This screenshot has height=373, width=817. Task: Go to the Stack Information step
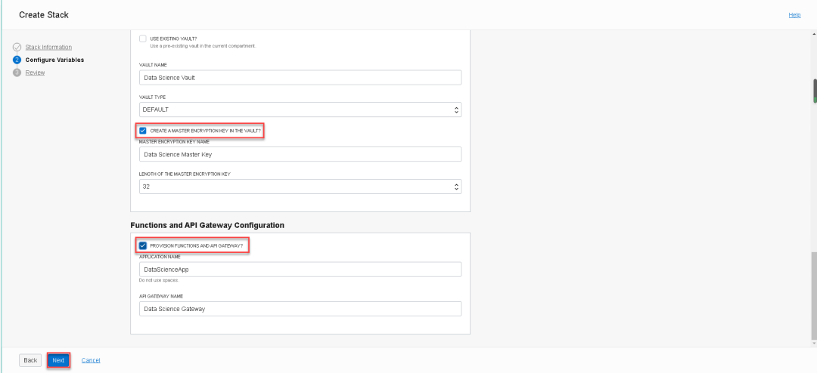coord(48,47)
